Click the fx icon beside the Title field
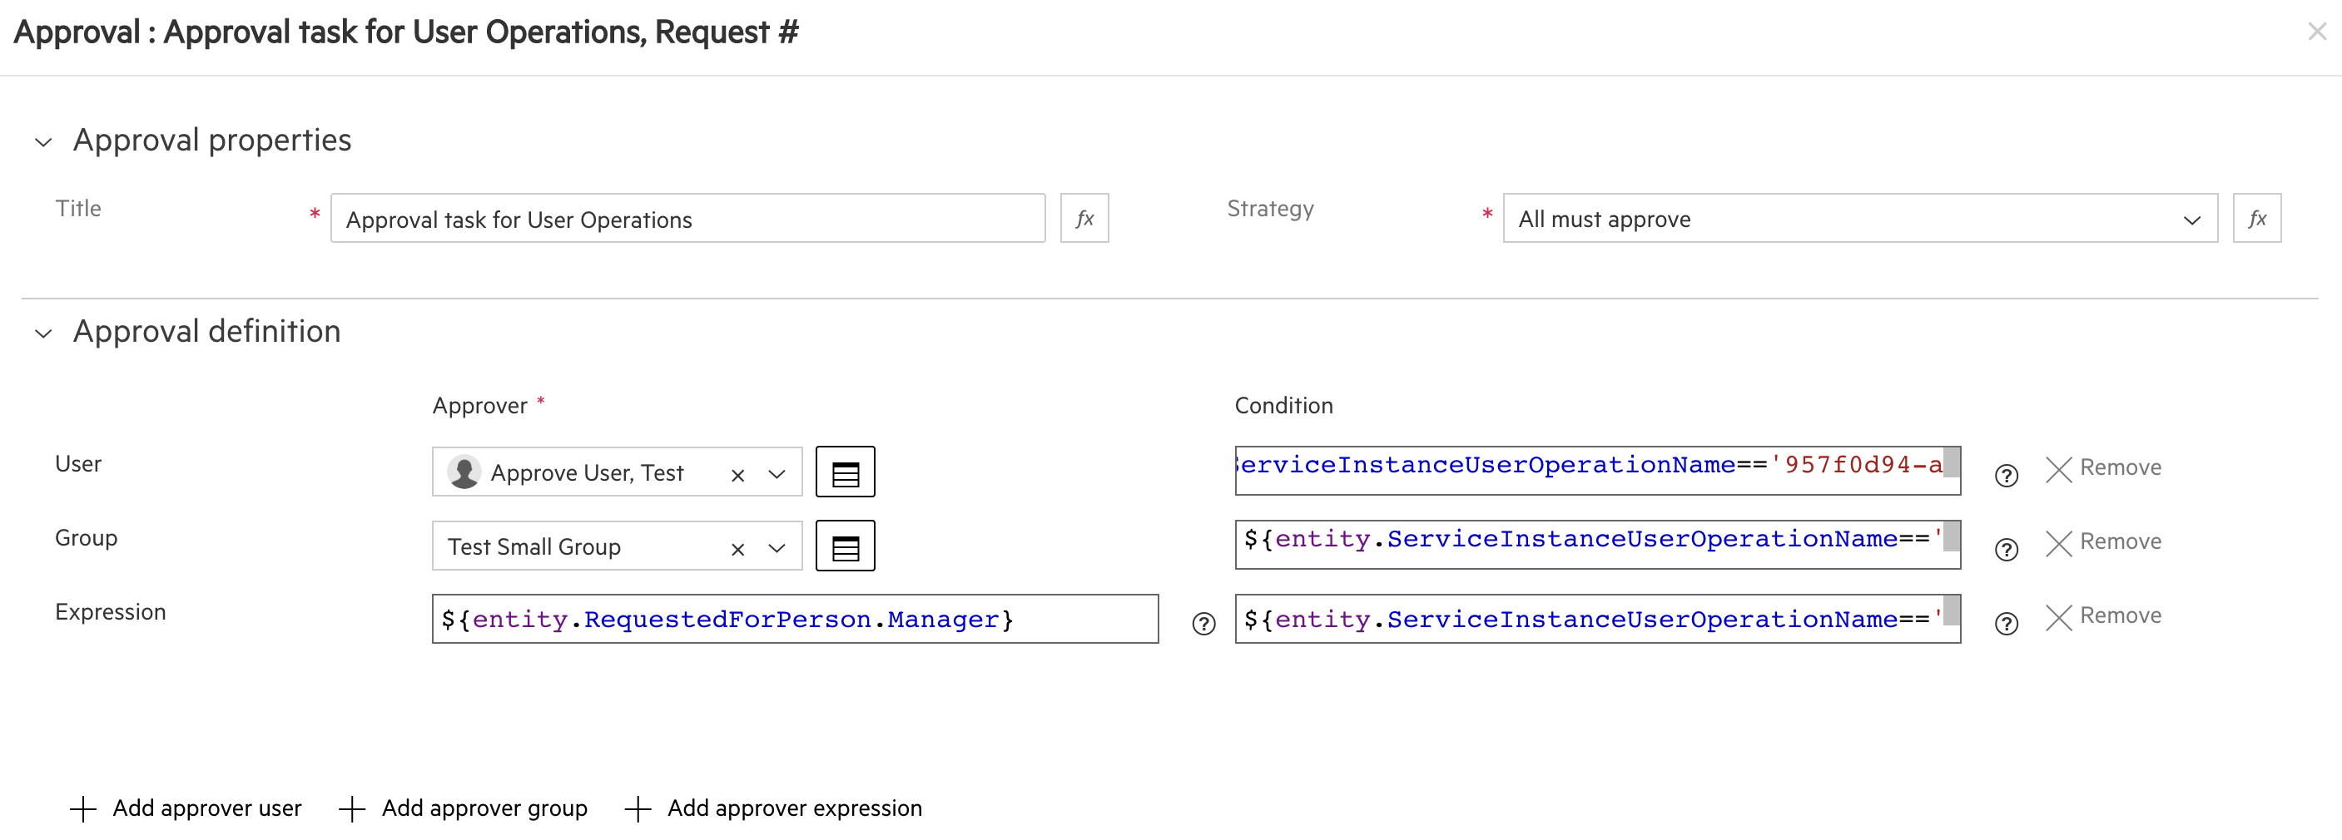The height and width of the screenshot is (840, 2342). 1084,218
